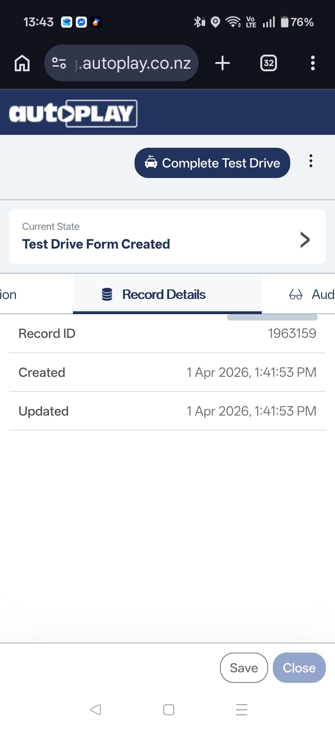
Task: Switch to the Audit tab
Action: tap(312, 294)
